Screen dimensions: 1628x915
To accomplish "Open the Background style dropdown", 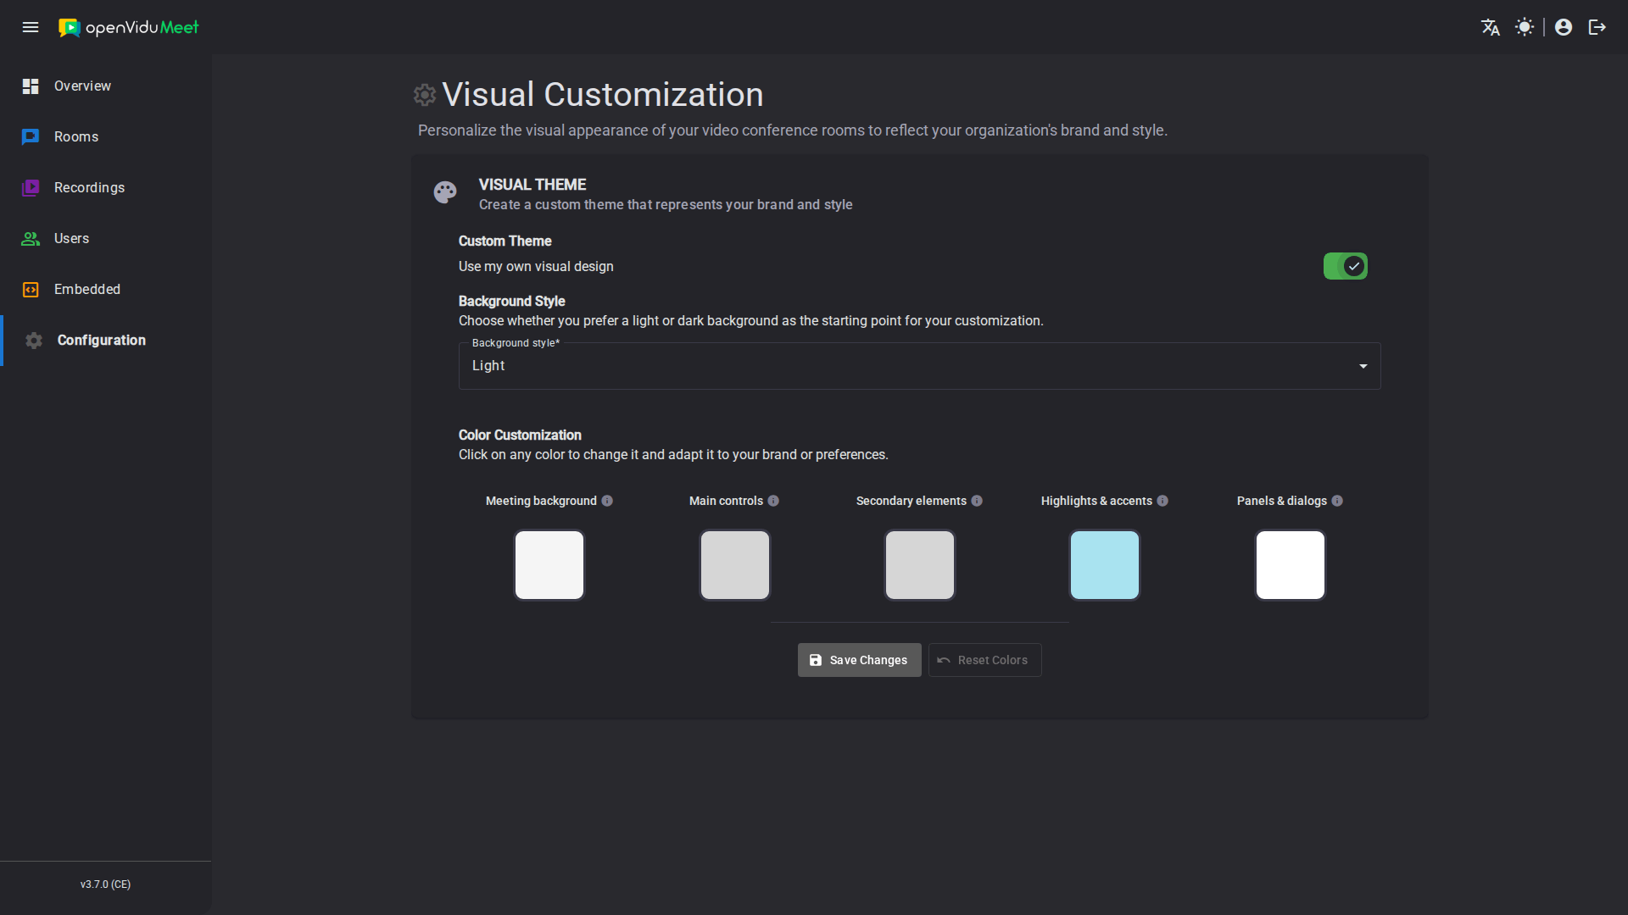I will click(x=919, y=366).
